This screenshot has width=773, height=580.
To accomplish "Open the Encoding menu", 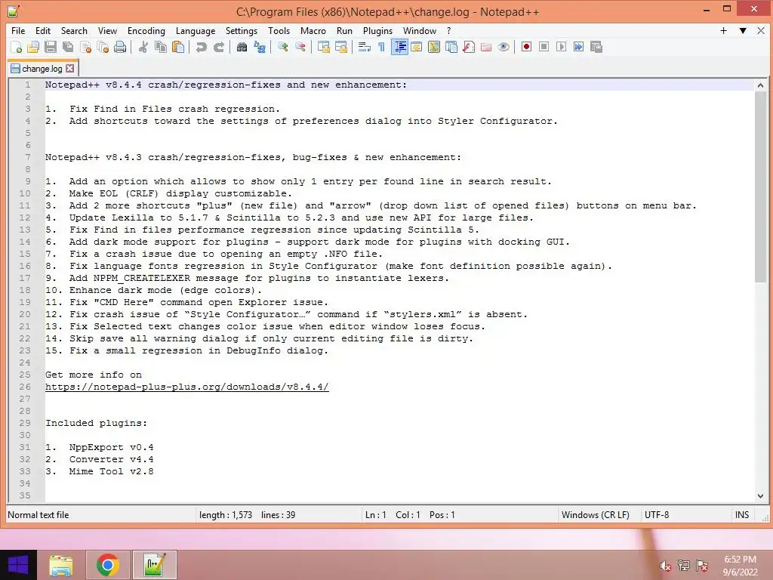I will click(146, 30).
